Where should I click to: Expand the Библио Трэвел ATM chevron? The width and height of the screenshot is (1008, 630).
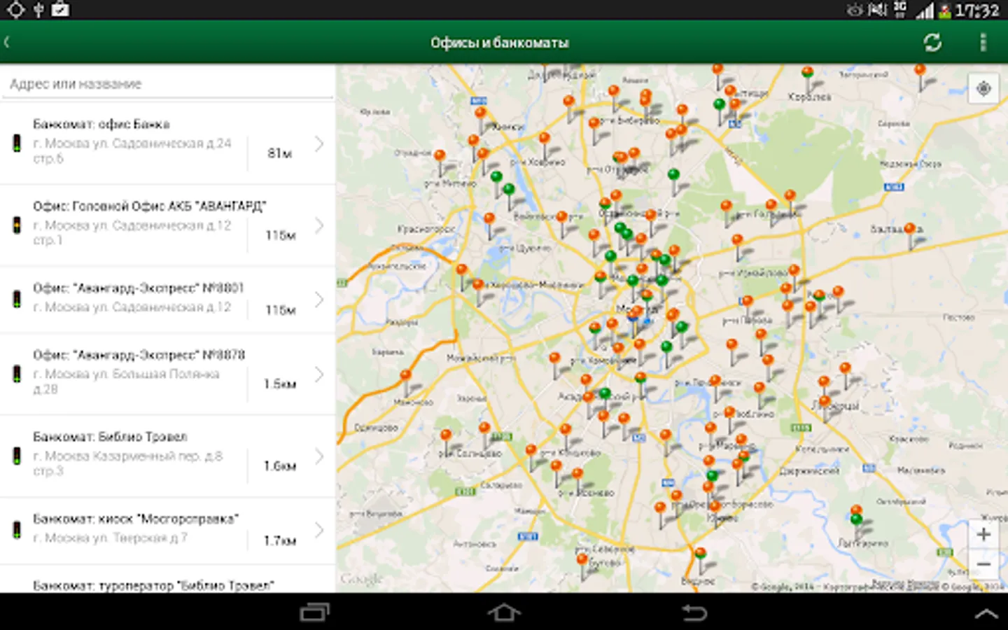pyautogui.click(x=319, y=456)
